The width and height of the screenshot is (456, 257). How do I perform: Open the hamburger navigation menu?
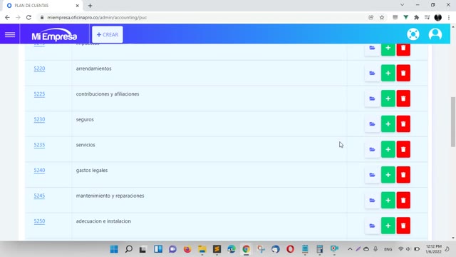pyautogui.click(x=10, y=35)
